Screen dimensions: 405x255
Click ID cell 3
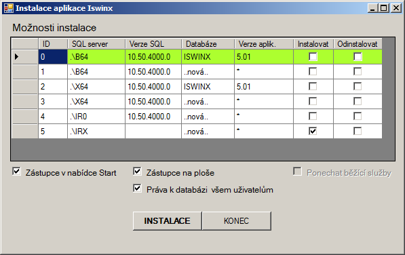click(53, 102)
